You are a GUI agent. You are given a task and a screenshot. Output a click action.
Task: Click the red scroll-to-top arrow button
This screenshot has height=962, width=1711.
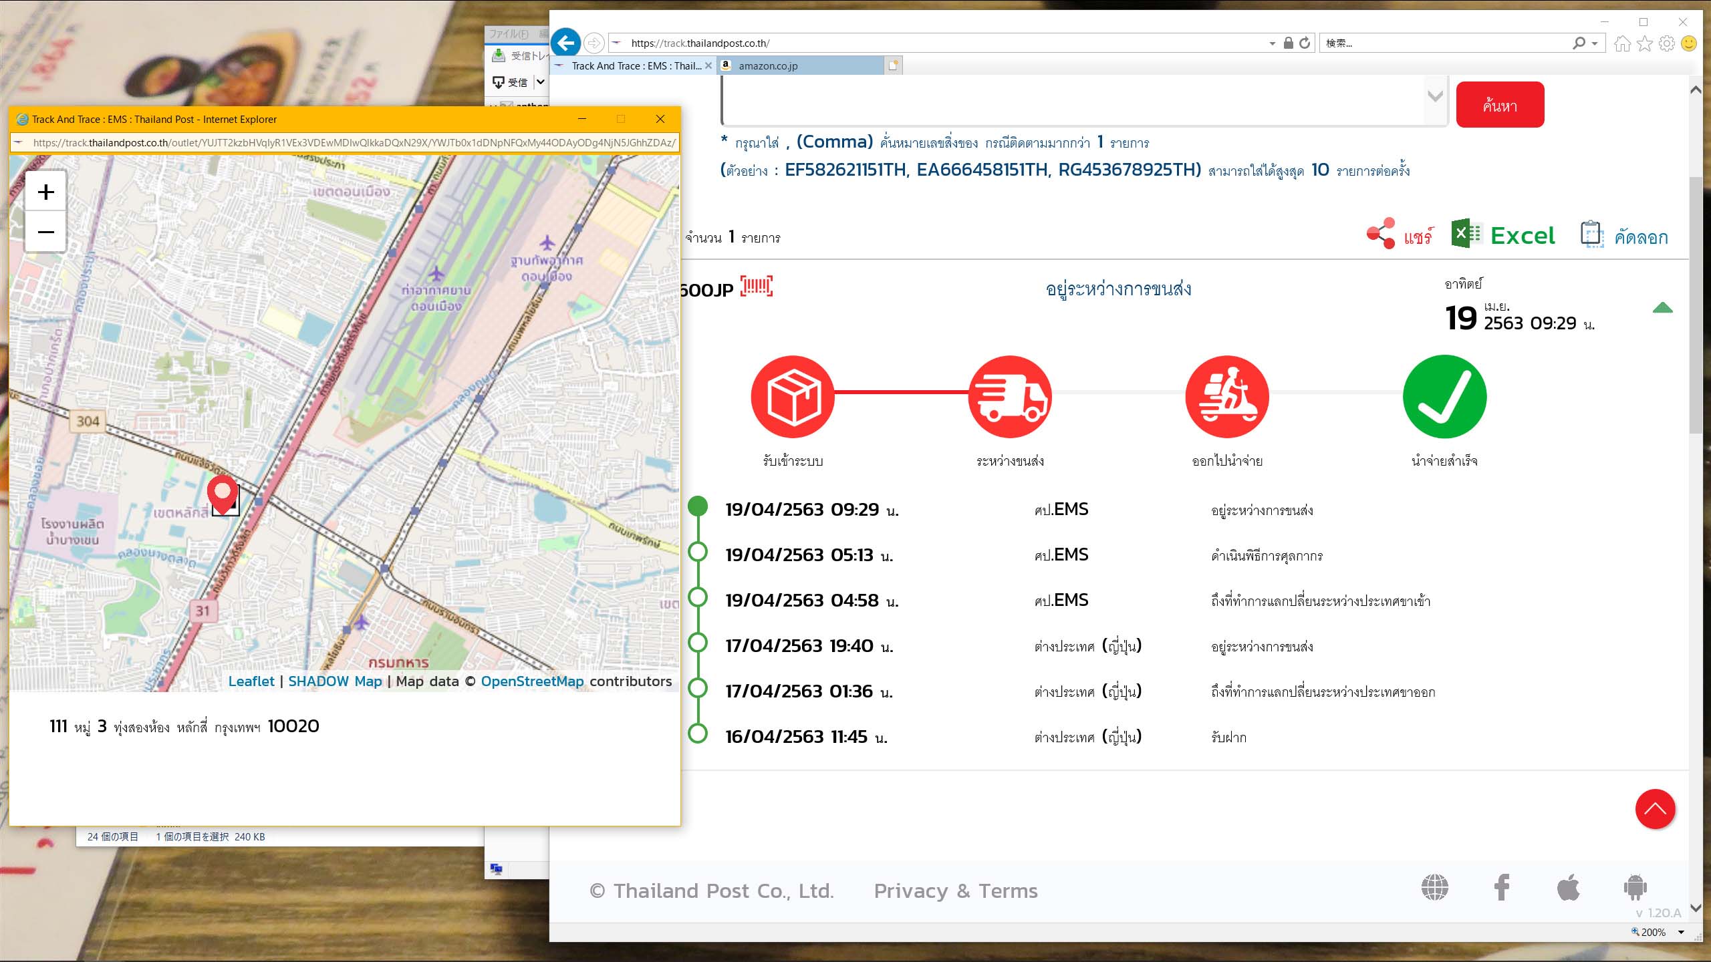(1655, 809)
